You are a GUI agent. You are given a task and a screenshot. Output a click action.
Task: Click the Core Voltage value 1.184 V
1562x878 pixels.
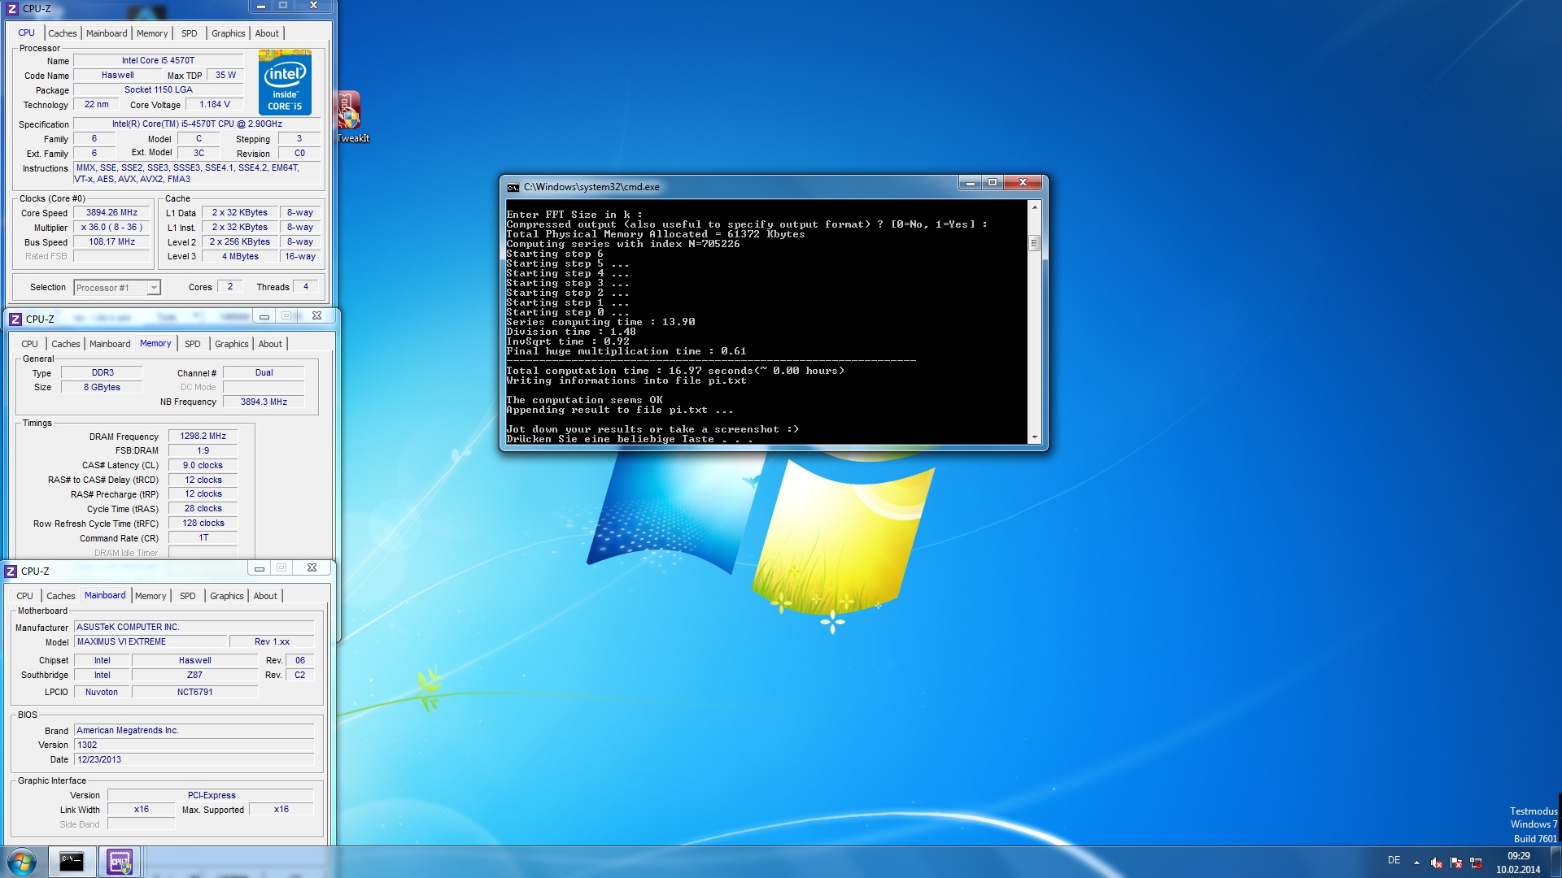click(215, 105)
